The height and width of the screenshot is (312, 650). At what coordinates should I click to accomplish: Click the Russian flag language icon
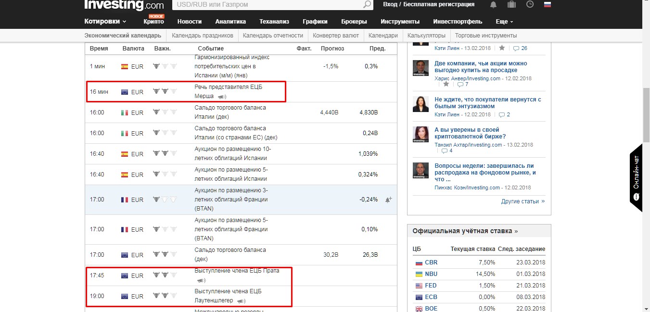pos(547,4)
